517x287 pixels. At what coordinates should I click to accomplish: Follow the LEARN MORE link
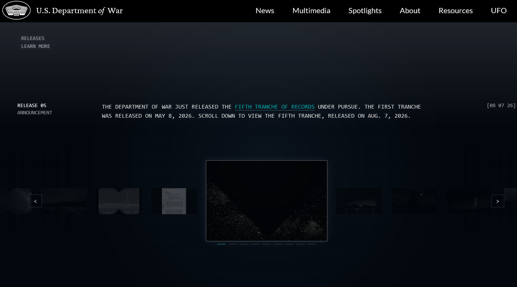(x=35, y=46)
